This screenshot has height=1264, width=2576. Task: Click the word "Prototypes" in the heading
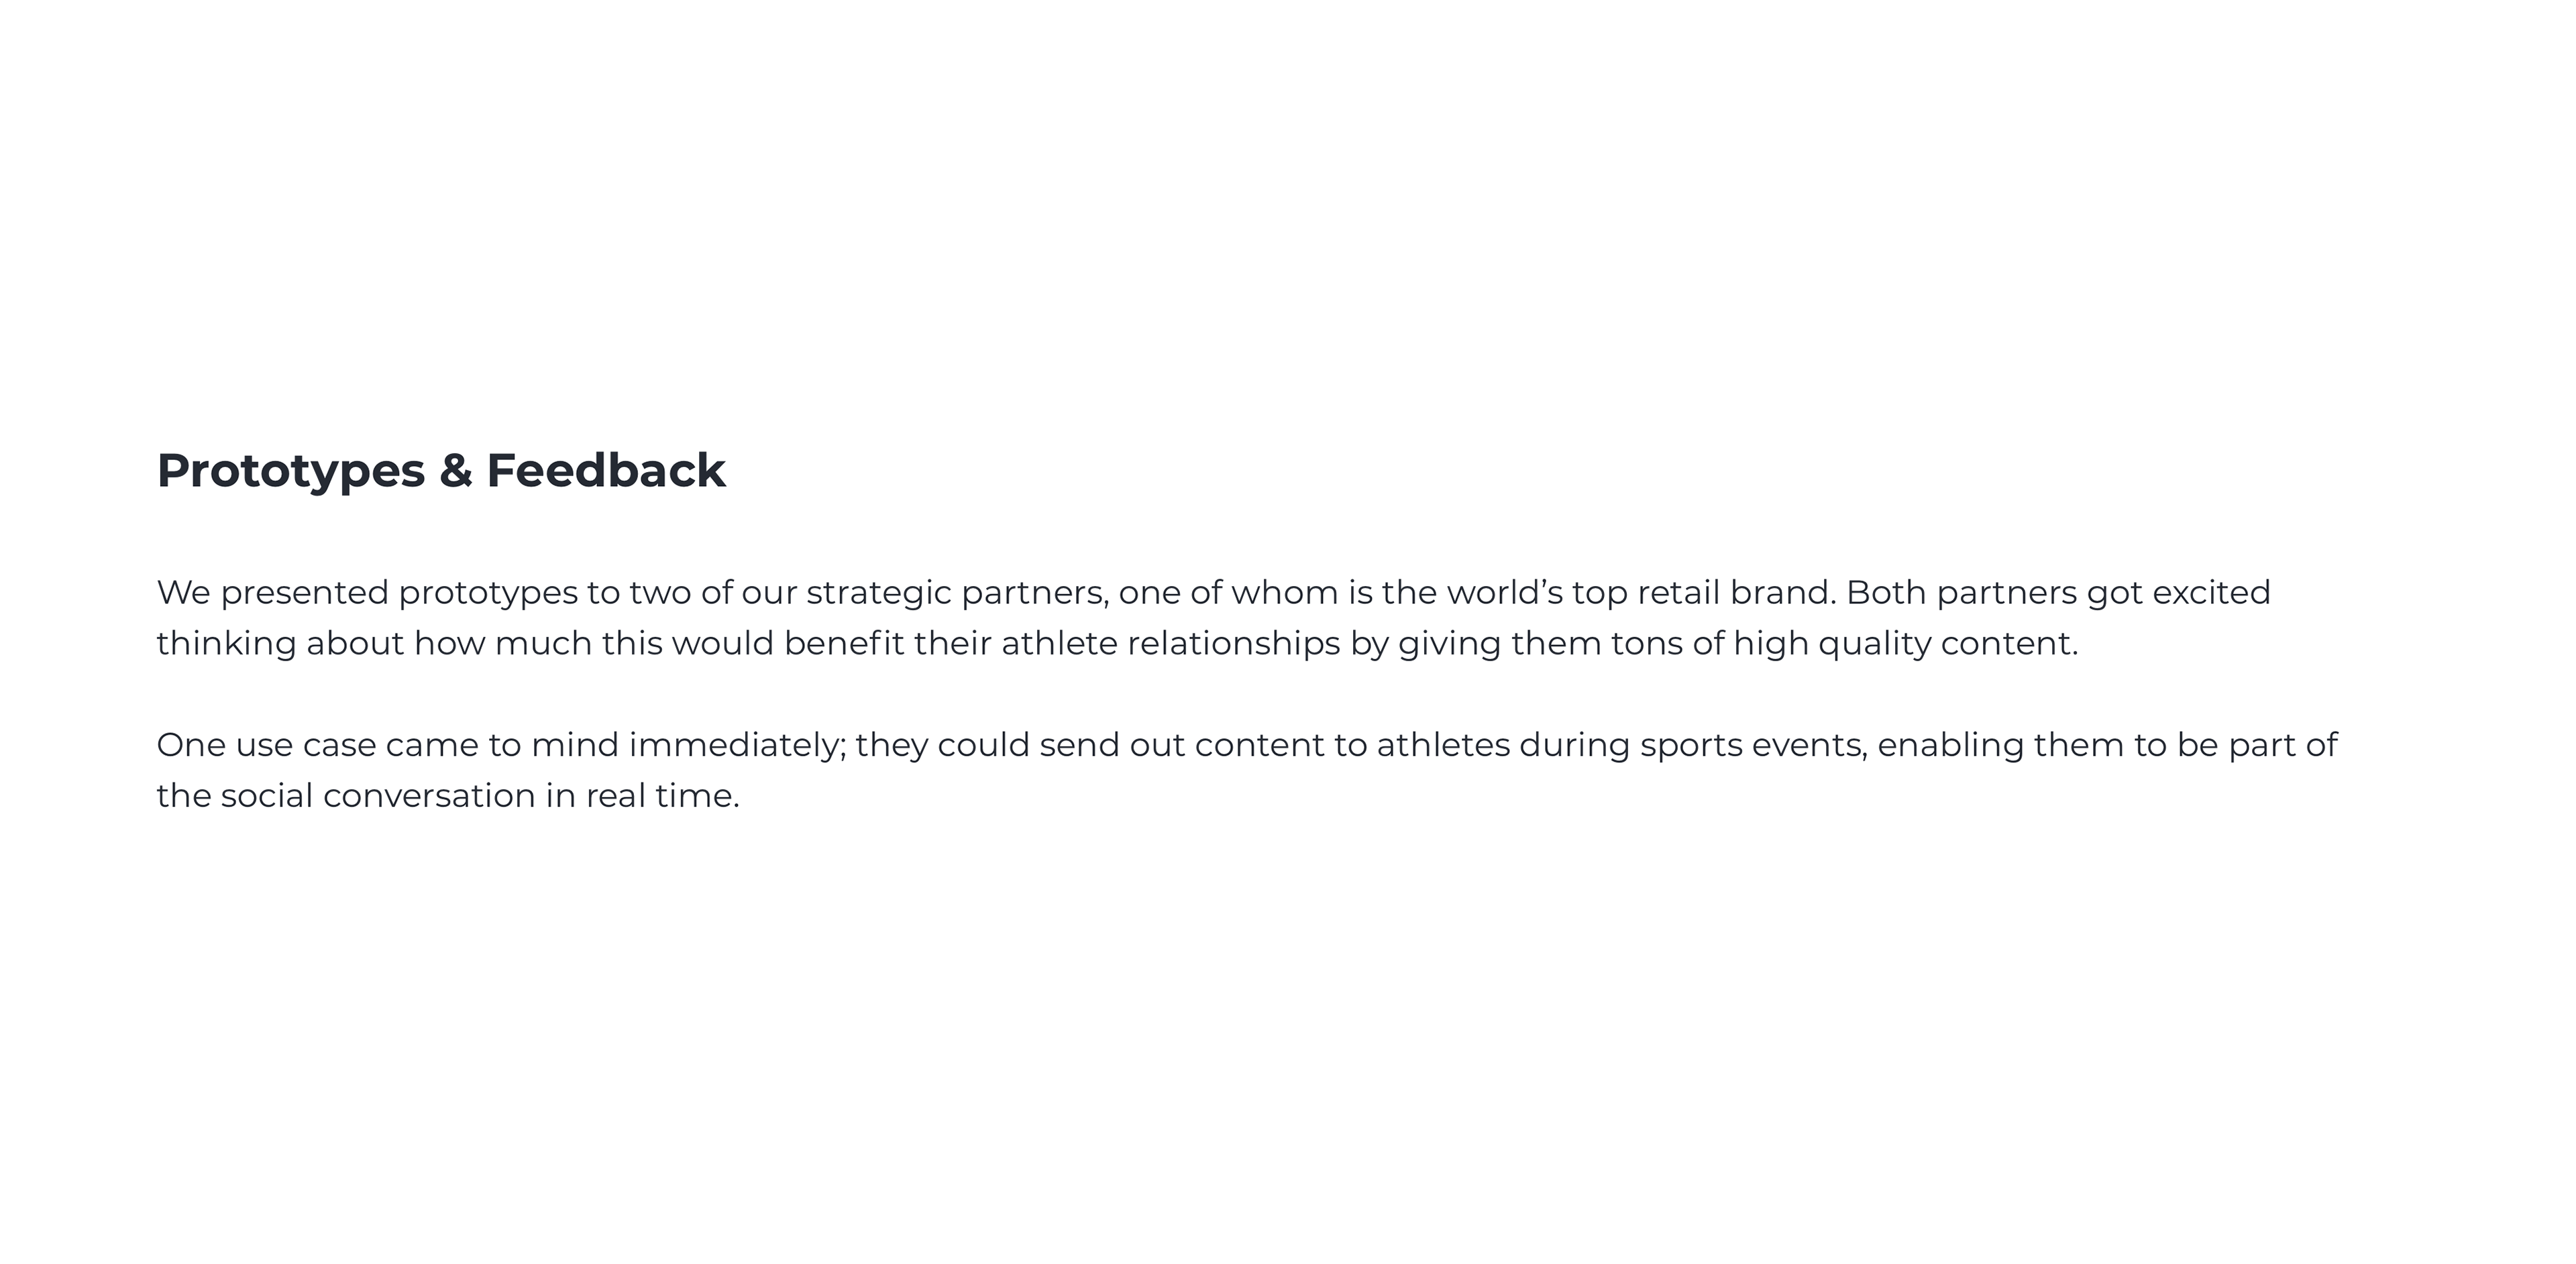click(291, 471)
